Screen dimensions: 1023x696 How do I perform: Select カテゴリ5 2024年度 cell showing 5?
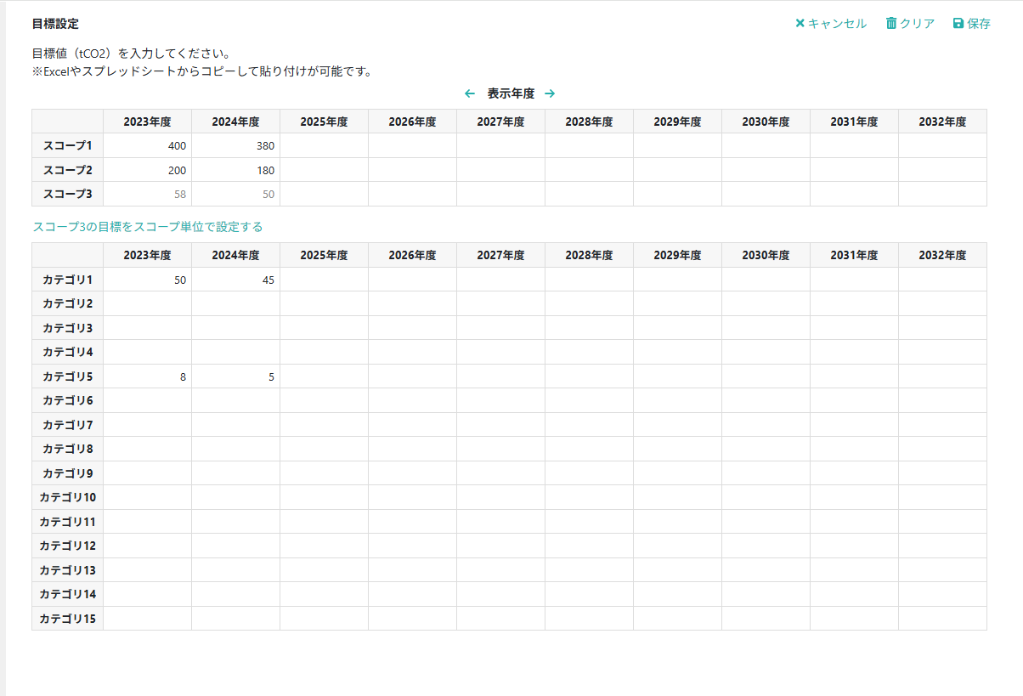coord(236,376)
